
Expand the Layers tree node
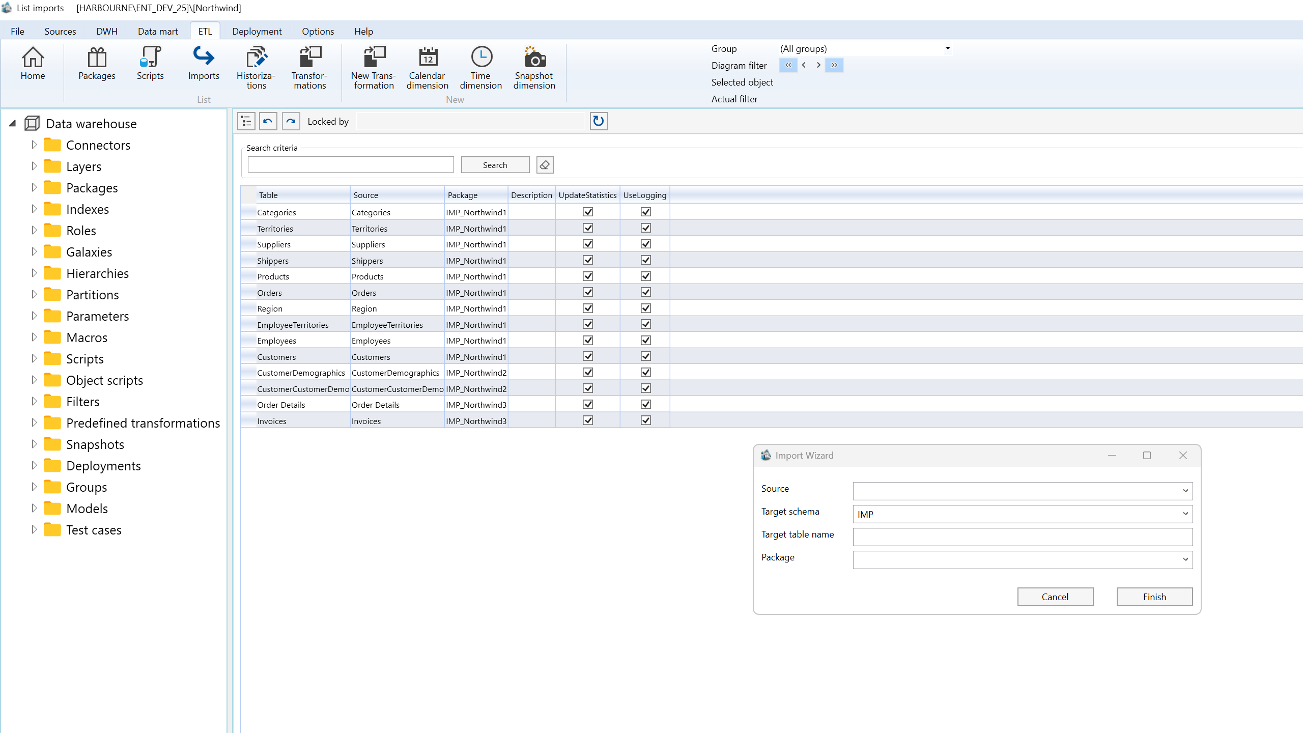click(34, 166)
